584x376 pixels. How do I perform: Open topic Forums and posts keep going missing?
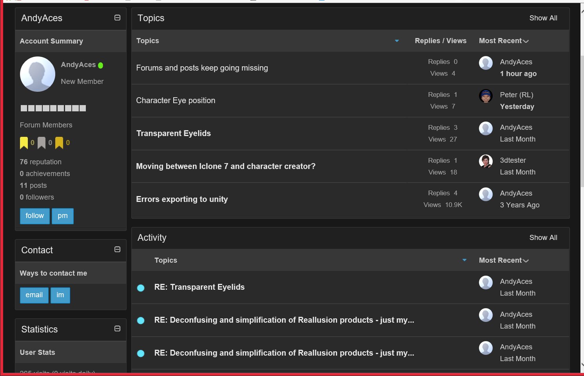(x=202, y=68)
